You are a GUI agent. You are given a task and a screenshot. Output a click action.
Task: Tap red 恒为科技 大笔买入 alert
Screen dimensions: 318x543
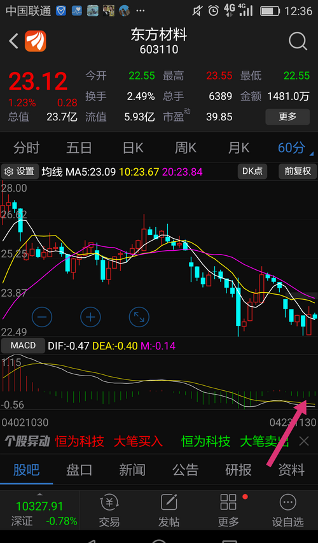click(109, 441)
